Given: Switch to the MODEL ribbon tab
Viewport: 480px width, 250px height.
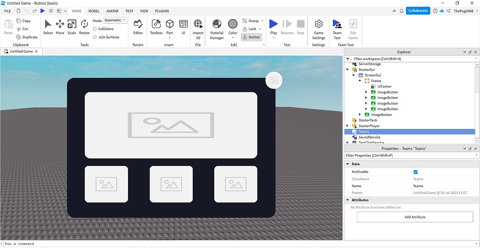Looking at the screenshot, I should (94, 11).
